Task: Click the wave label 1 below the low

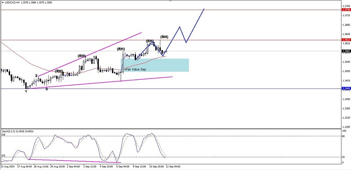Action: pos(26,91)
